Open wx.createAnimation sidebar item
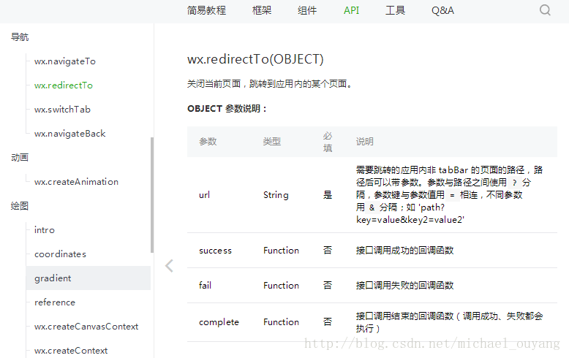 point(76,182)
